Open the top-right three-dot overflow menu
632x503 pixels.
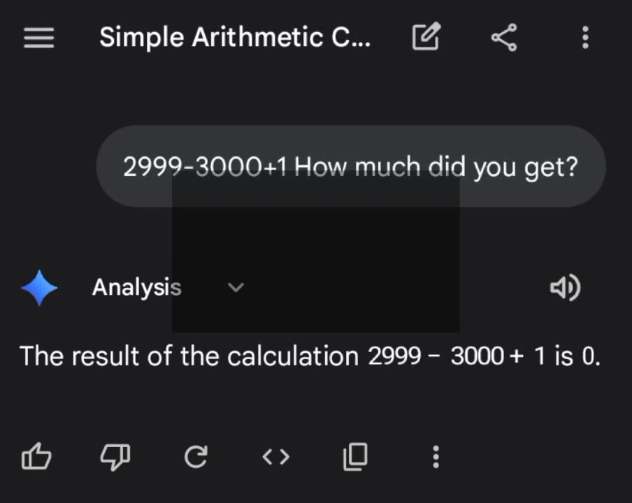click(x=585, y=38)
